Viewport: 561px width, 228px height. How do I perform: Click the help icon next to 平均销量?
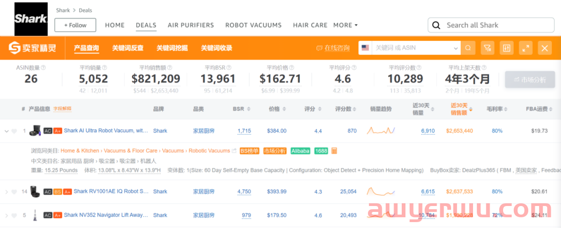pyautogui.click(x=105, y=67)
